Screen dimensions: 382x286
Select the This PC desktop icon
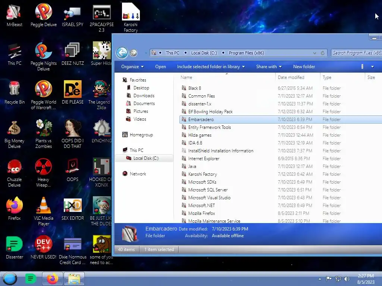[15, 54]
